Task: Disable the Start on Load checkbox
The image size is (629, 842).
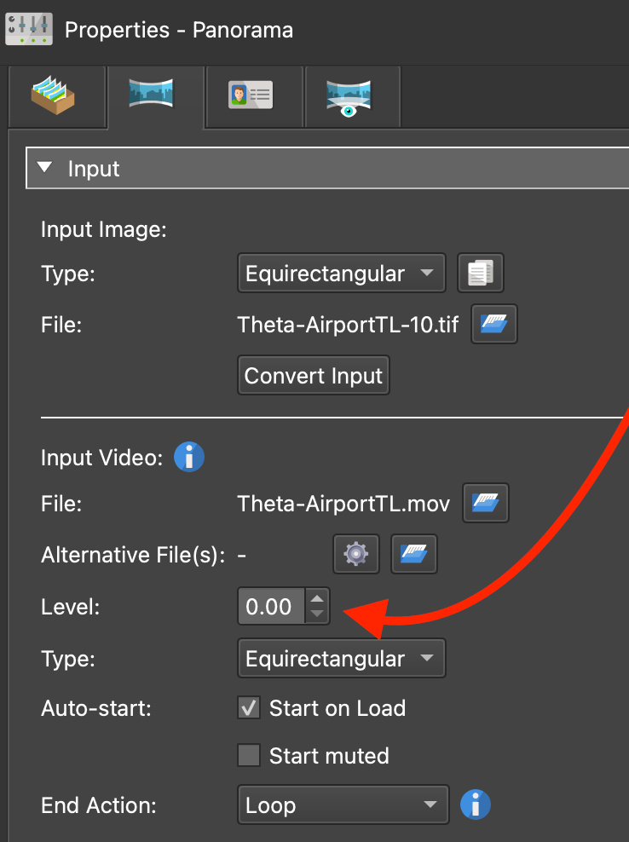Action: (x=249, y=708)
